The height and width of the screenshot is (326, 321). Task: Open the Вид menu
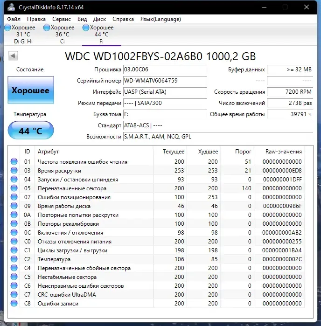point(82,19)
